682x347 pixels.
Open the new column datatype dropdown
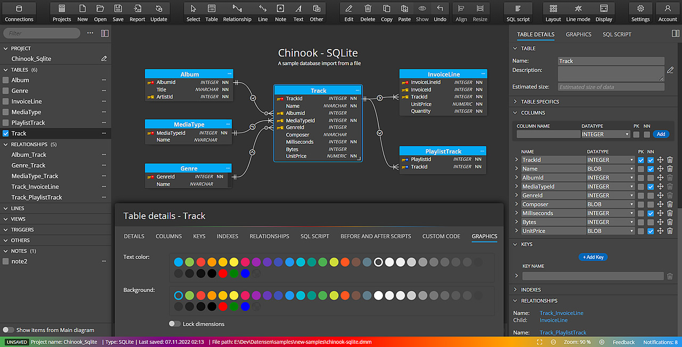pyautogui.click(x=605, y=134)
